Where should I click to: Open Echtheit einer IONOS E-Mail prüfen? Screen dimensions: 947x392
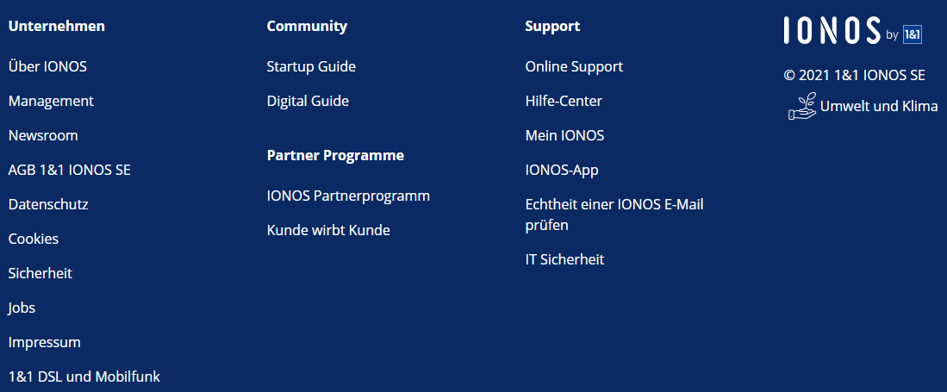[x=615, y=215]
